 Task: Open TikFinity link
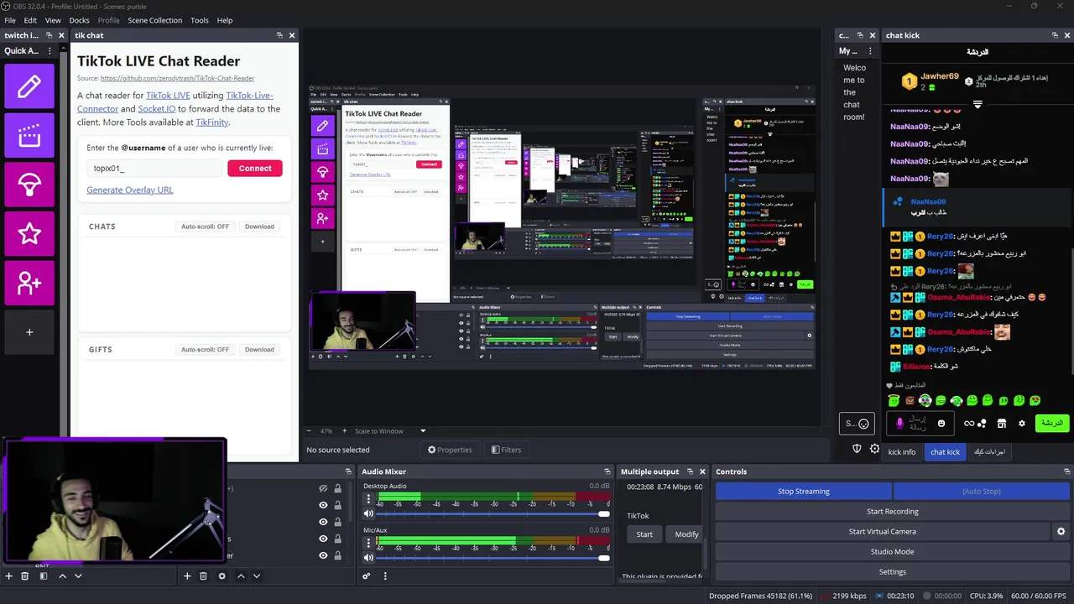(211, 122)
